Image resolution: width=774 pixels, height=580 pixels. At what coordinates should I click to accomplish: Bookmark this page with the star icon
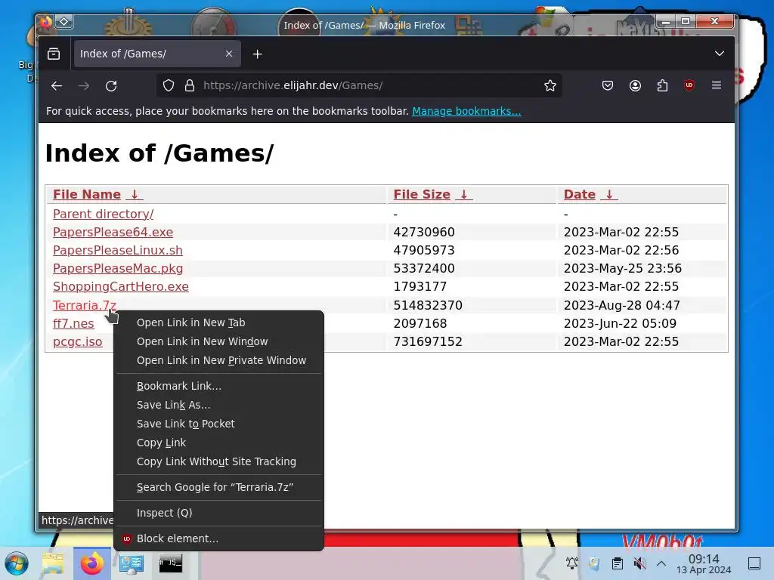click(550, 86)
